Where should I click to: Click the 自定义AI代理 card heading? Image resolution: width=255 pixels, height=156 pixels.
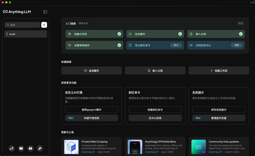[x=74, y=92]
